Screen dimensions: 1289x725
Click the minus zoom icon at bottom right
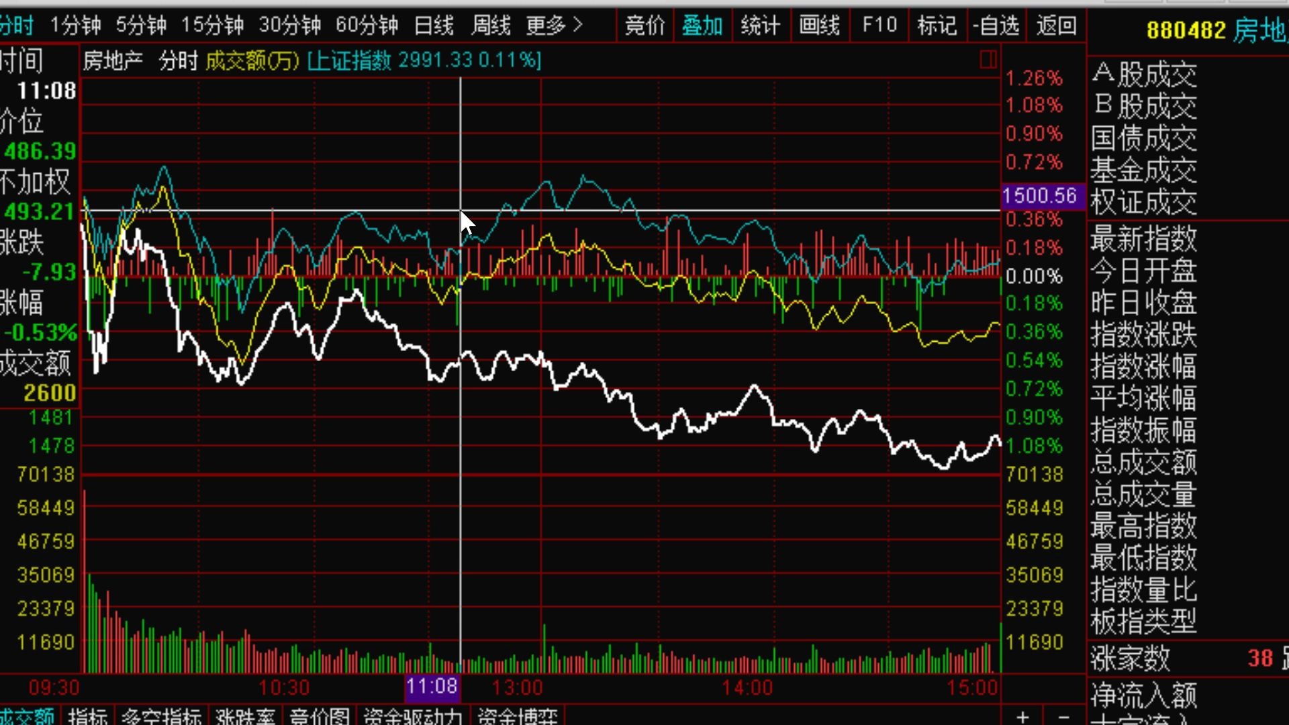pyautogui.click(x=1063, y=716)
